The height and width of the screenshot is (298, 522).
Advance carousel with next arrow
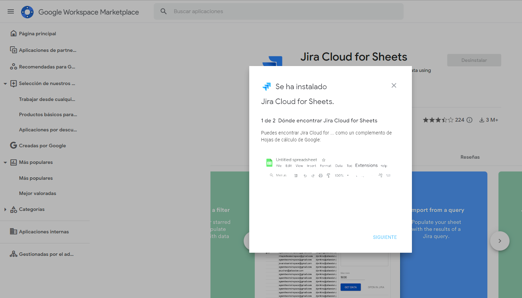(x=499, y=241)
